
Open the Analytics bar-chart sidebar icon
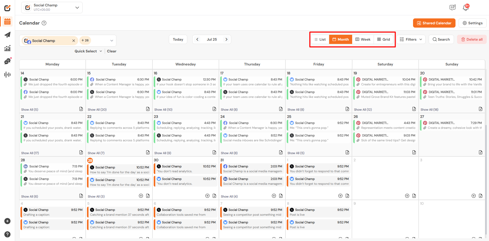point(7,48)
